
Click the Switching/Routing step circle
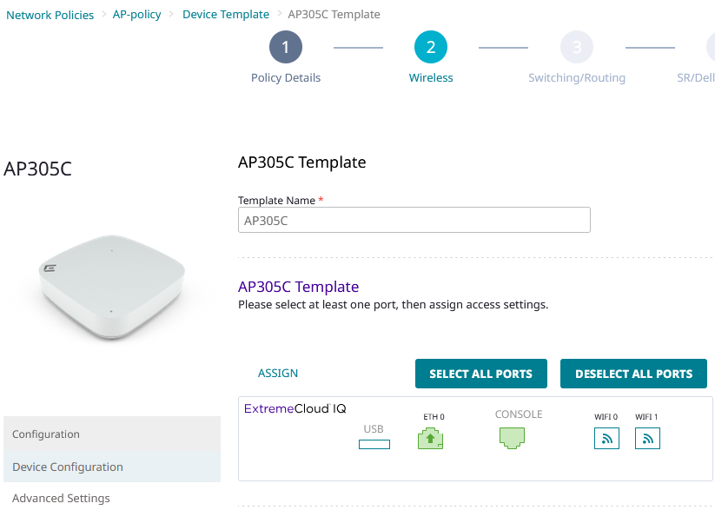pyautogui.click(x=576, y=47)
